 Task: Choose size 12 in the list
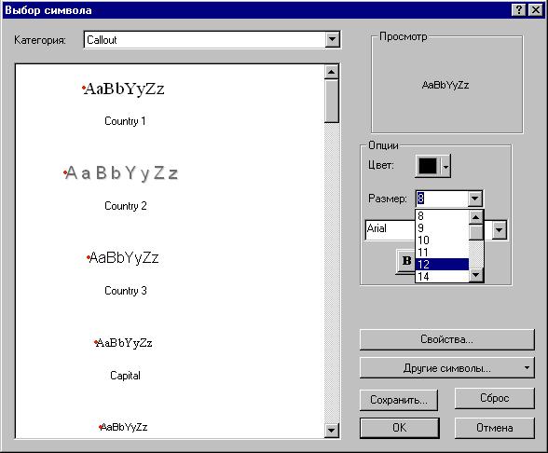coord(442,265)
